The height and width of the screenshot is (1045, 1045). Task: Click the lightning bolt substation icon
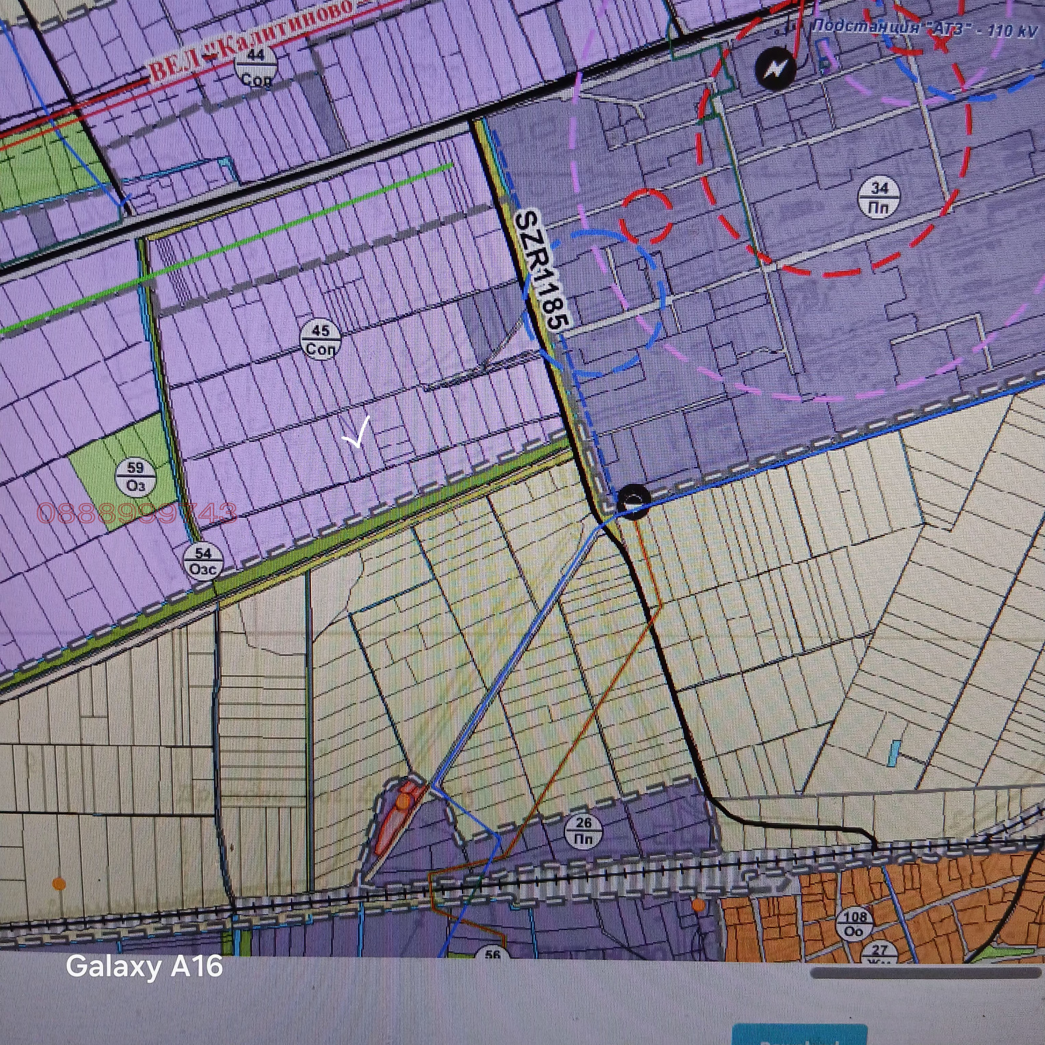[x=775, y=68]
